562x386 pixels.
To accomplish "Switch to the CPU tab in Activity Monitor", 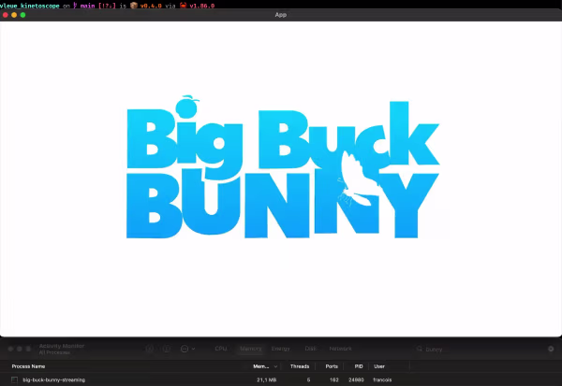I will (x=221, y=349).
